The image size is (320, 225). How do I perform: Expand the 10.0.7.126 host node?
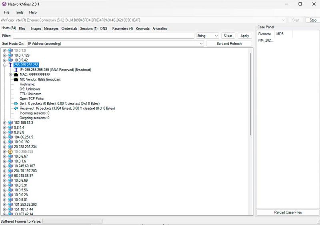[x=4, y=55]
